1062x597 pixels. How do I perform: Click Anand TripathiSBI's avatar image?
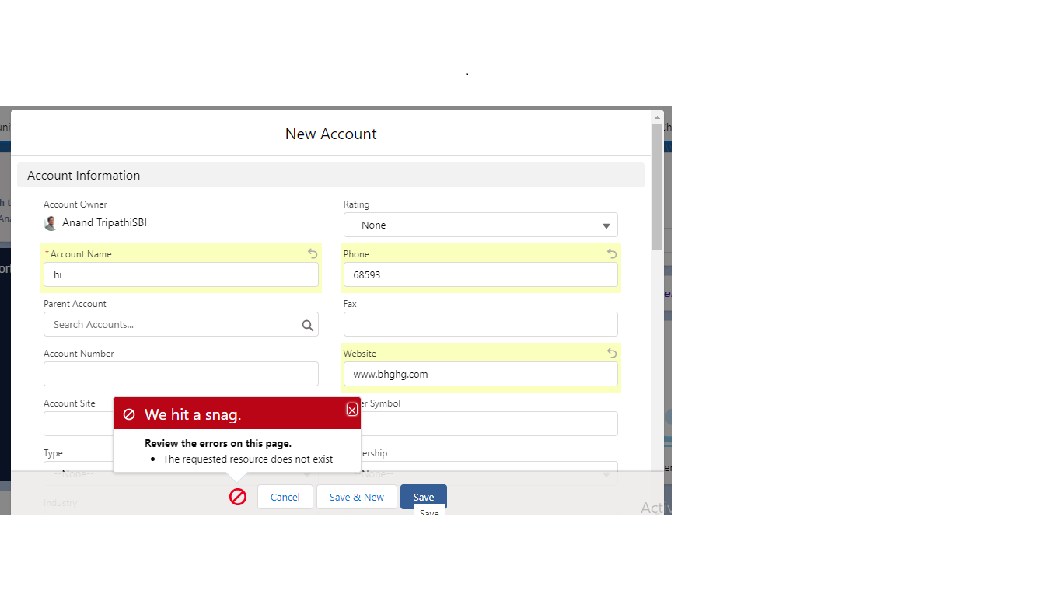pyautogui.click(x=50, y=222)
